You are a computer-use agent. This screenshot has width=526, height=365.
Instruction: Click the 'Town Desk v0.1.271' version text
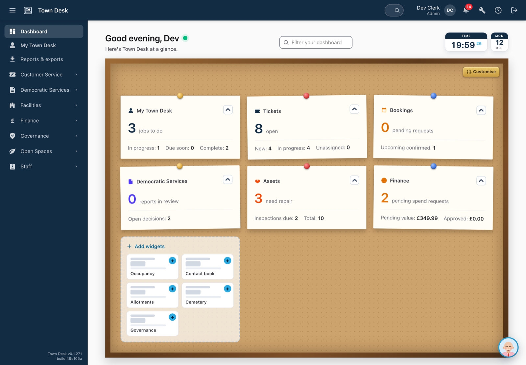click(x=65, y=354)
